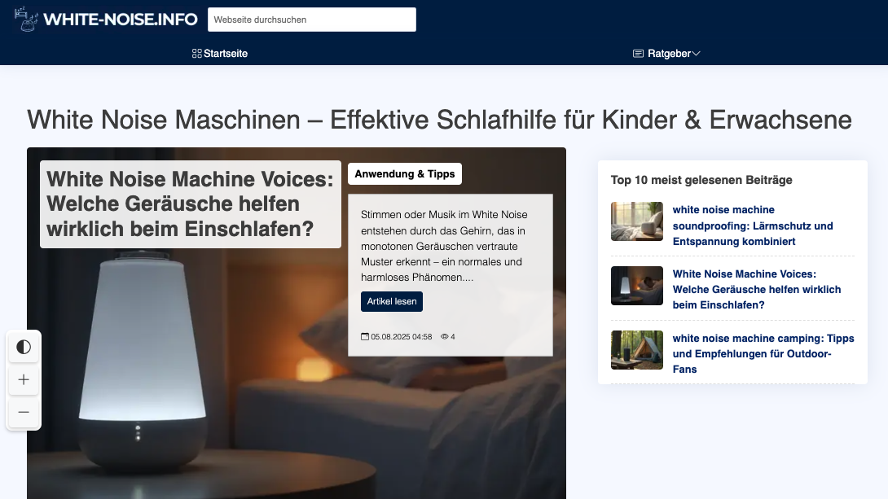Click the eye views icon
Image resolution: width=888 pixels, height=499 pixels.
[x=445, y=337]
